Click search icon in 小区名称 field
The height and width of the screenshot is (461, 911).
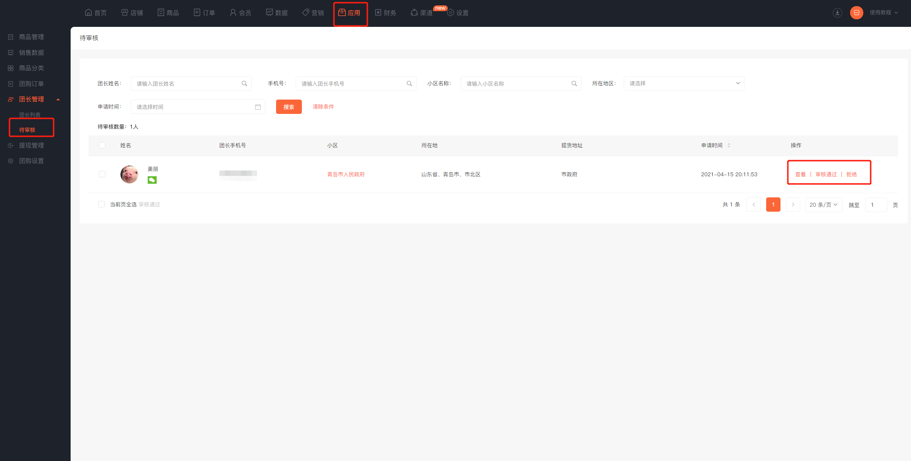point(574,83)
